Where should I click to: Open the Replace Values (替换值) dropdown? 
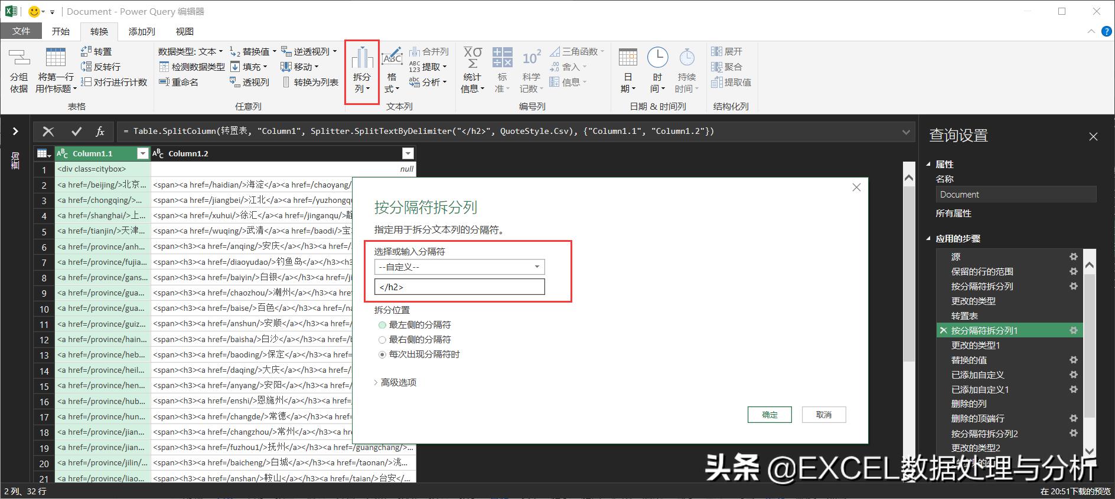[x=255, y=51]
